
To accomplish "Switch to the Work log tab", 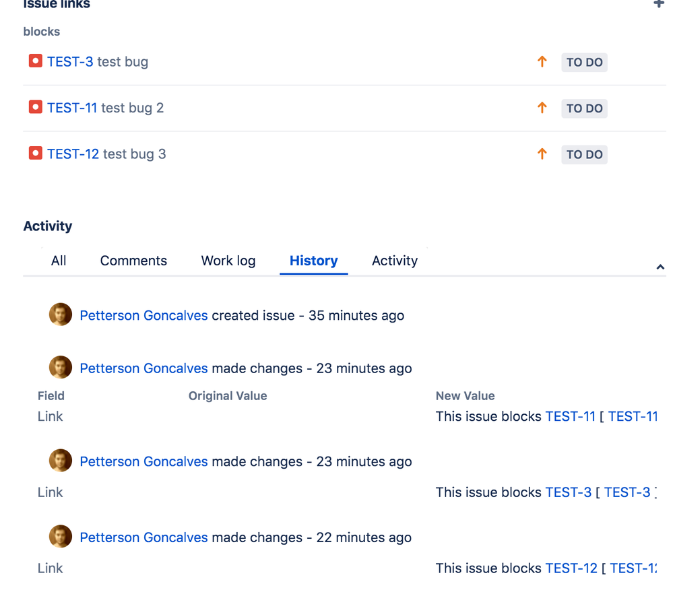I will 228,261.
